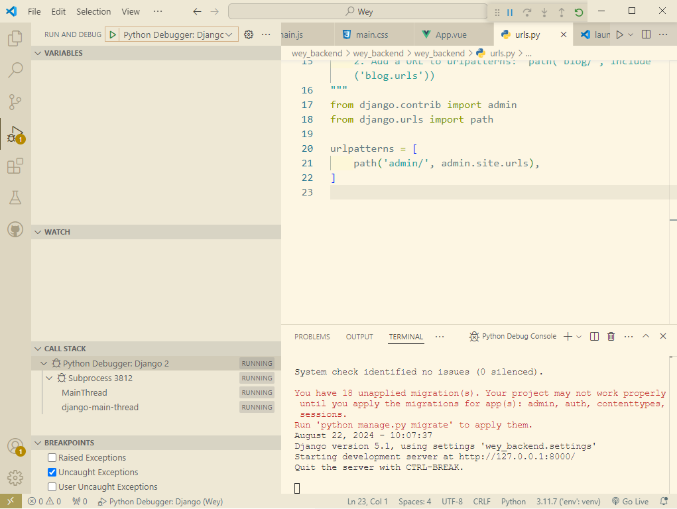
Task: Open the Extensions view icon
Action: 15,166
